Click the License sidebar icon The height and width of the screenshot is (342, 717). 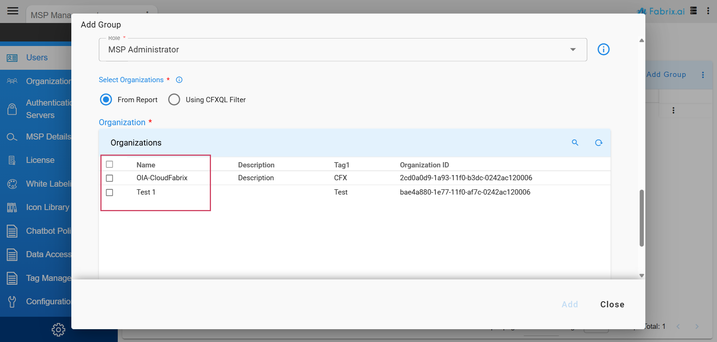click(12, 160)
